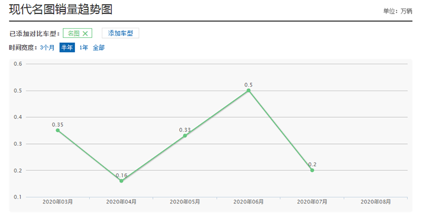Click the 0.5 peak data point

248,90
